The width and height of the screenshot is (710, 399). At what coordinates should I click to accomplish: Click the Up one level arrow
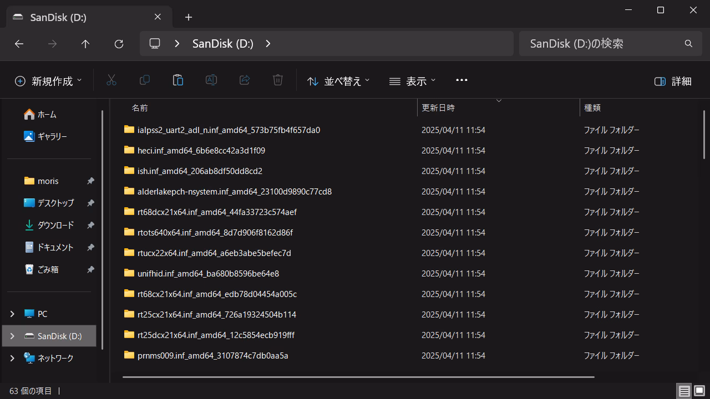point(85,44)
